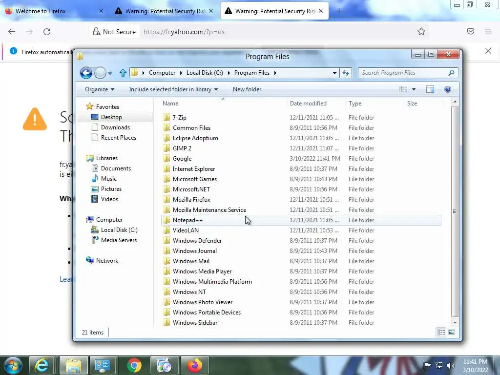Screen dimensions: 500x375
Task: Click the volume speaker tray icon
Action: (450, 366)
